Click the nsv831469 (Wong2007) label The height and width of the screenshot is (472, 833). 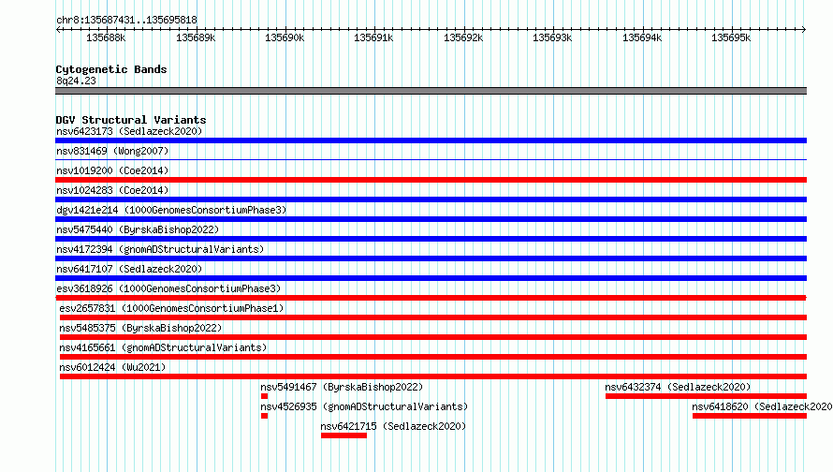112,151
